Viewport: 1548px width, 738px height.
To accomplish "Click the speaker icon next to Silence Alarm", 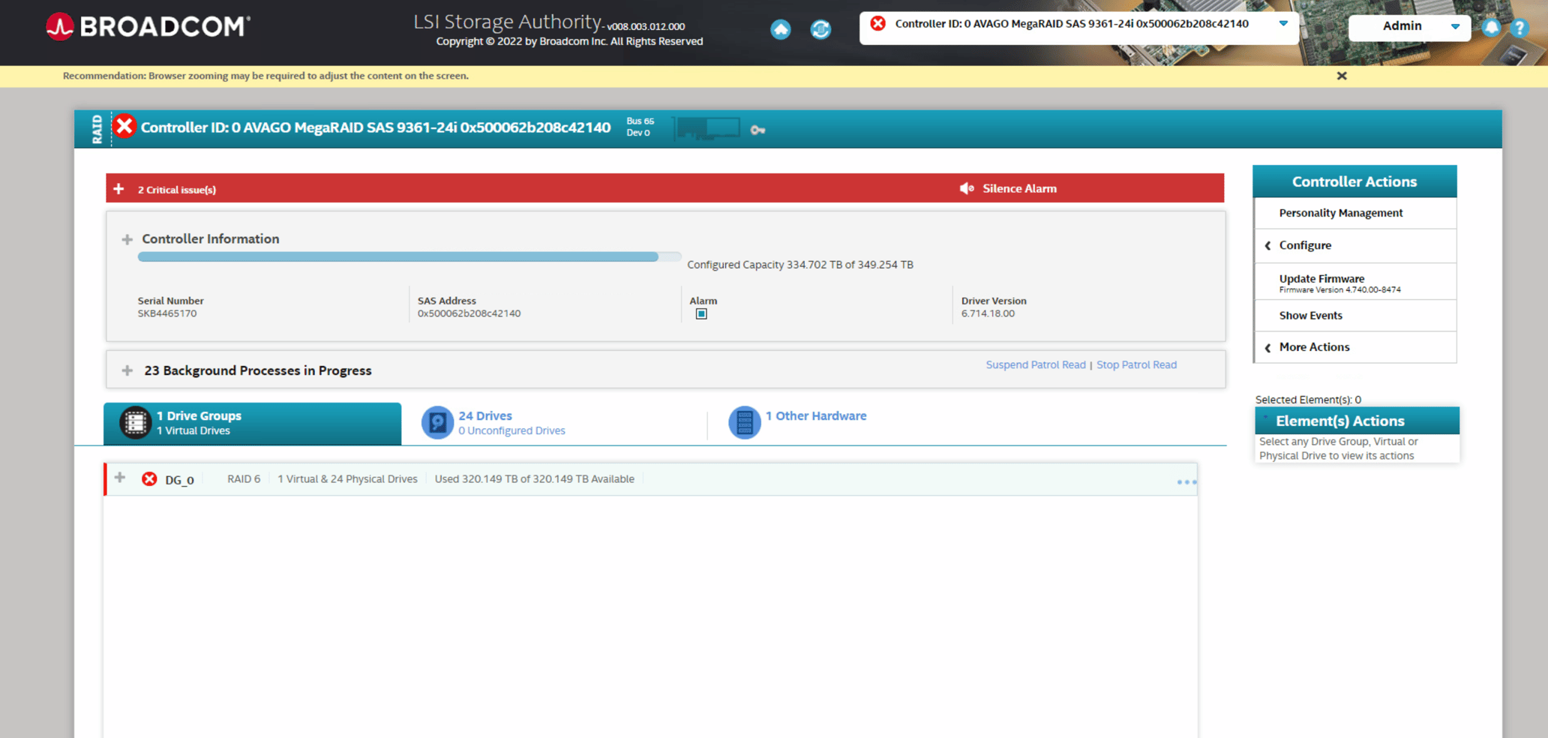I will coord(967,188).
